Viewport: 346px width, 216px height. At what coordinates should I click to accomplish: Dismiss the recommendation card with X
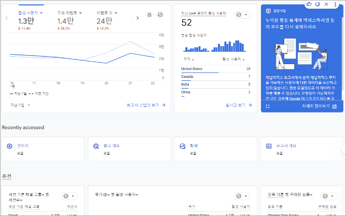[326, 4]
